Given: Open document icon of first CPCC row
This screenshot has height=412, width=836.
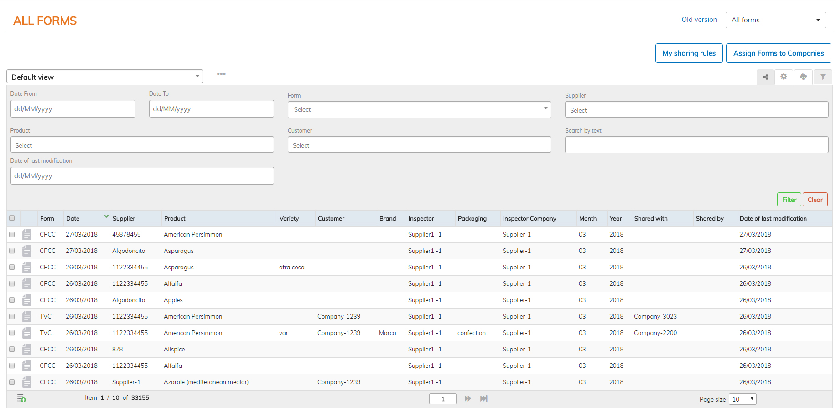Looking at the screenshot, I should click(27, 235).
